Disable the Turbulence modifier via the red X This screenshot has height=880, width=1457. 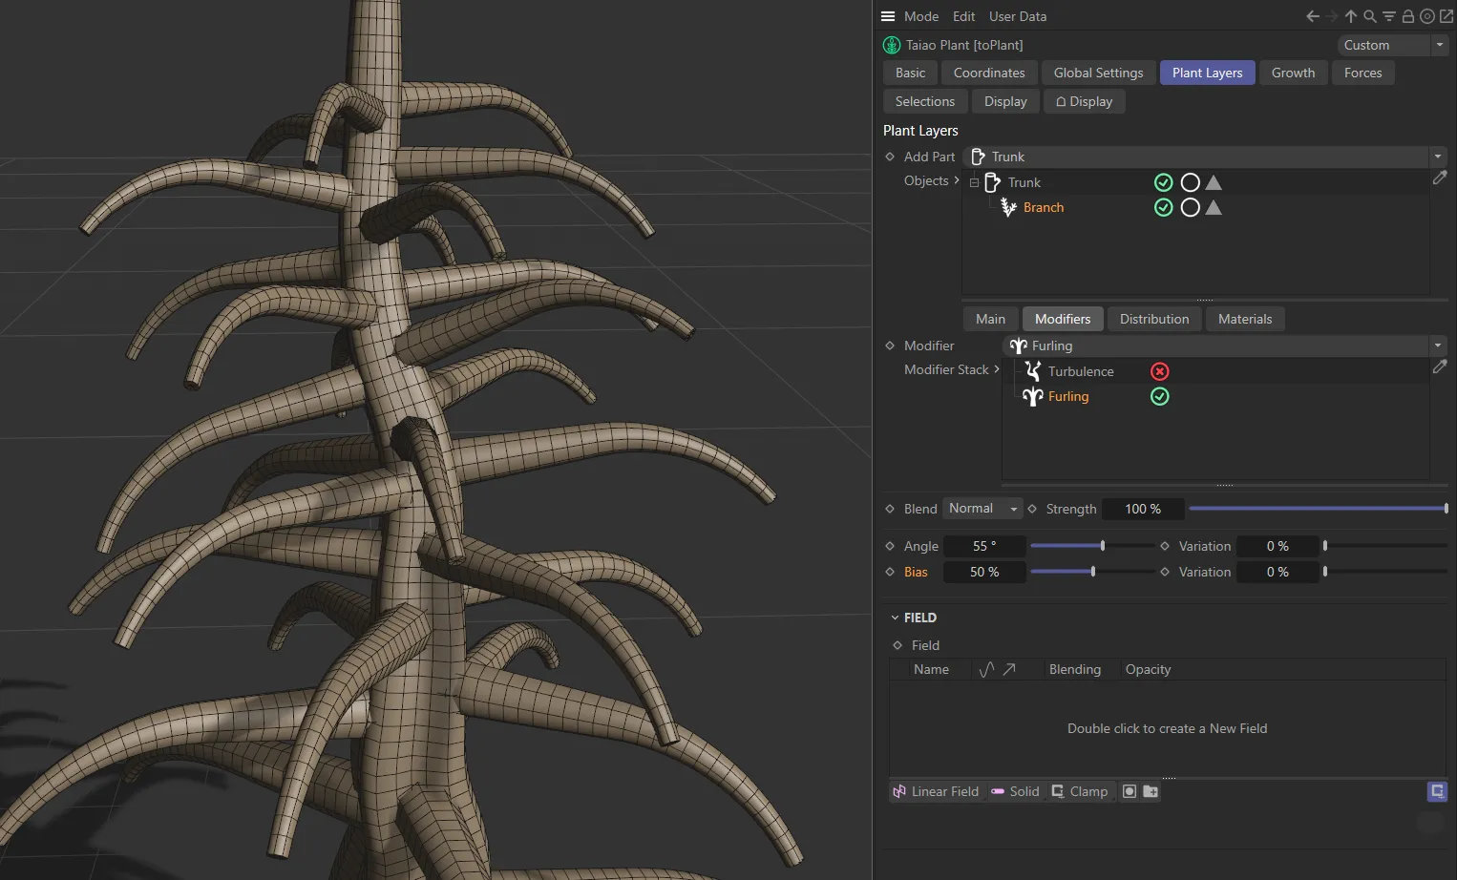point(1159,370)
